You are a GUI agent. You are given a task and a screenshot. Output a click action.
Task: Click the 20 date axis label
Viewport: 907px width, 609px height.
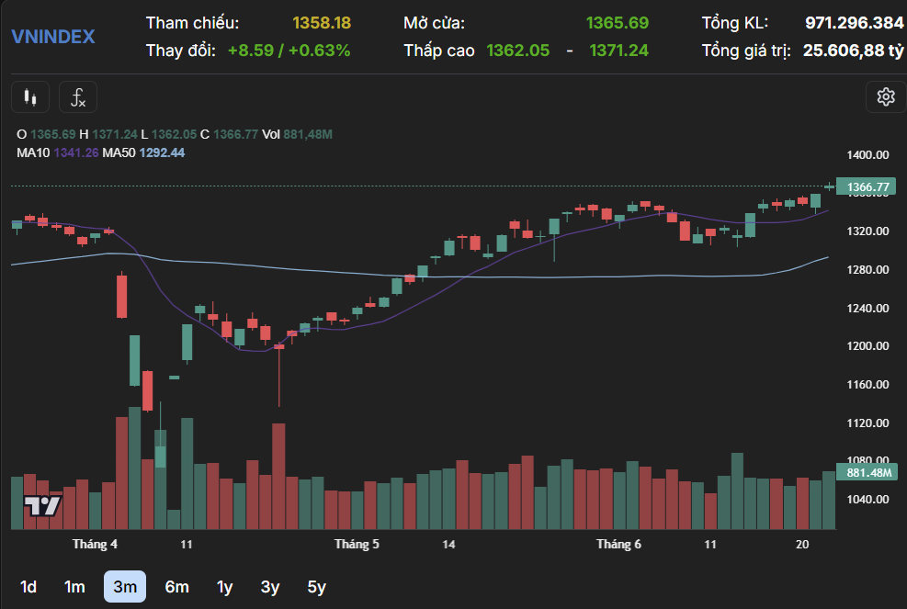click(802, 544)
